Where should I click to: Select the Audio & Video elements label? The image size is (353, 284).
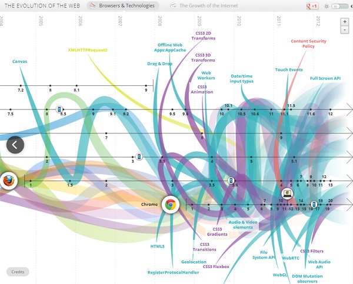click(243, 225)
